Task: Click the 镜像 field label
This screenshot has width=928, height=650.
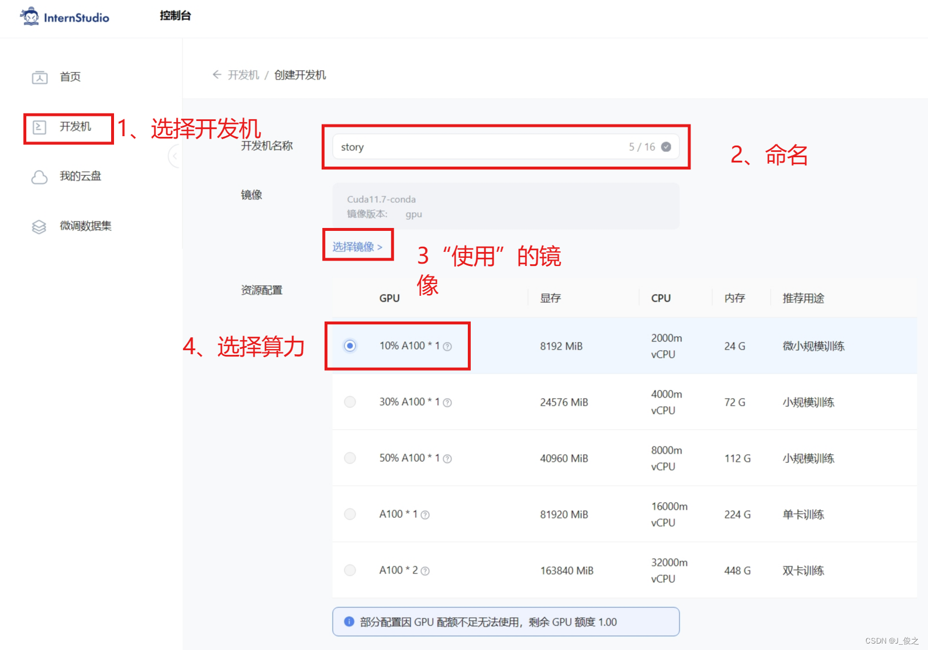Action: (x=251, y=195)
